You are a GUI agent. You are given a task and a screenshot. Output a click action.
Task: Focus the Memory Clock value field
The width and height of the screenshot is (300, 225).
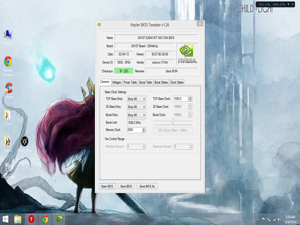click(135, 130)
